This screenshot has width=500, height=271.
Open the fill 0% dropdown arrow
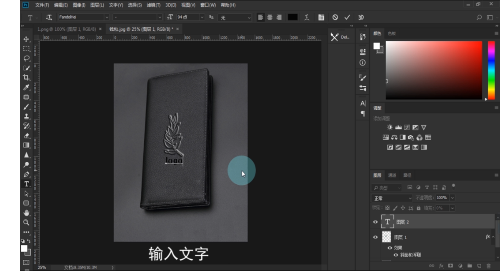coord(452,208)
